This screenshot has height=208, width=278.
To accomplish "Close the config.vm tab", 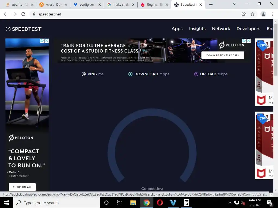I will pyautogui.click(x=100, y=5).
